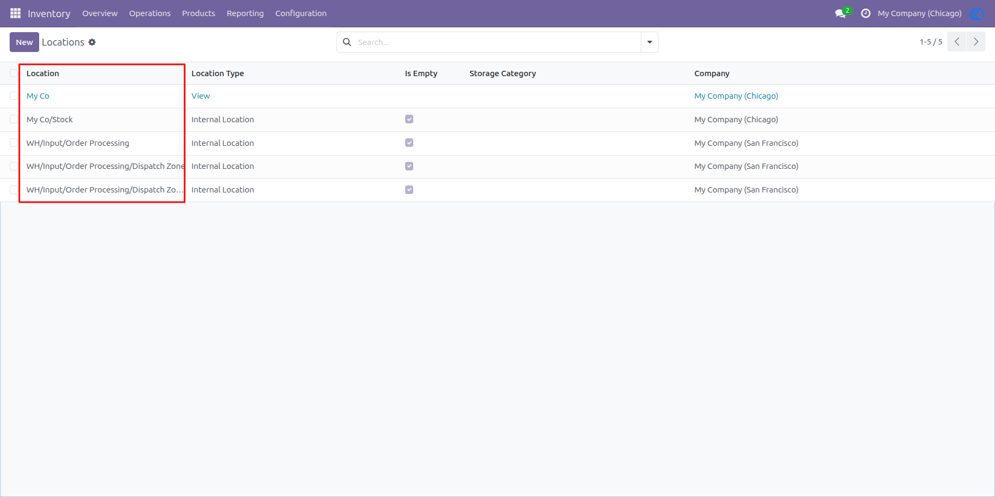995x497 pixels.
Task: Toggle Is Empty checkbox for WH/Input/Order Processing
Action: pos(409,143)
